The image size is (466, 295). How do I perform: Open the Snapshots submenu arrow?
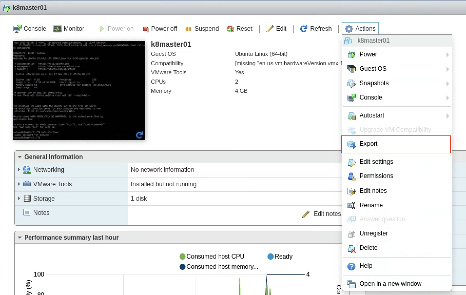(x=447, y=83)
